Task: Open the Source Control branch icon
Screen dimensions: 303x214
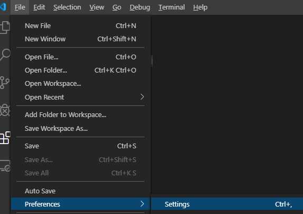Action: (x=5, y=83)
